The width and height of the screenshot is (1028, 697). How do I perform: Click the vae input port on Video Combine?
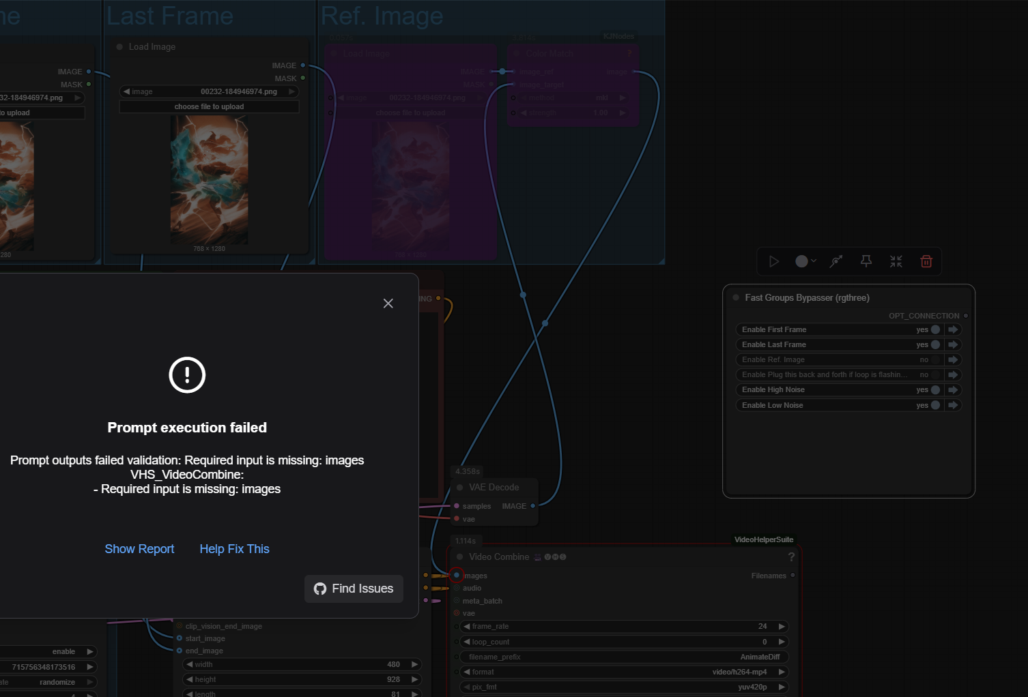(x=457, y=613)
